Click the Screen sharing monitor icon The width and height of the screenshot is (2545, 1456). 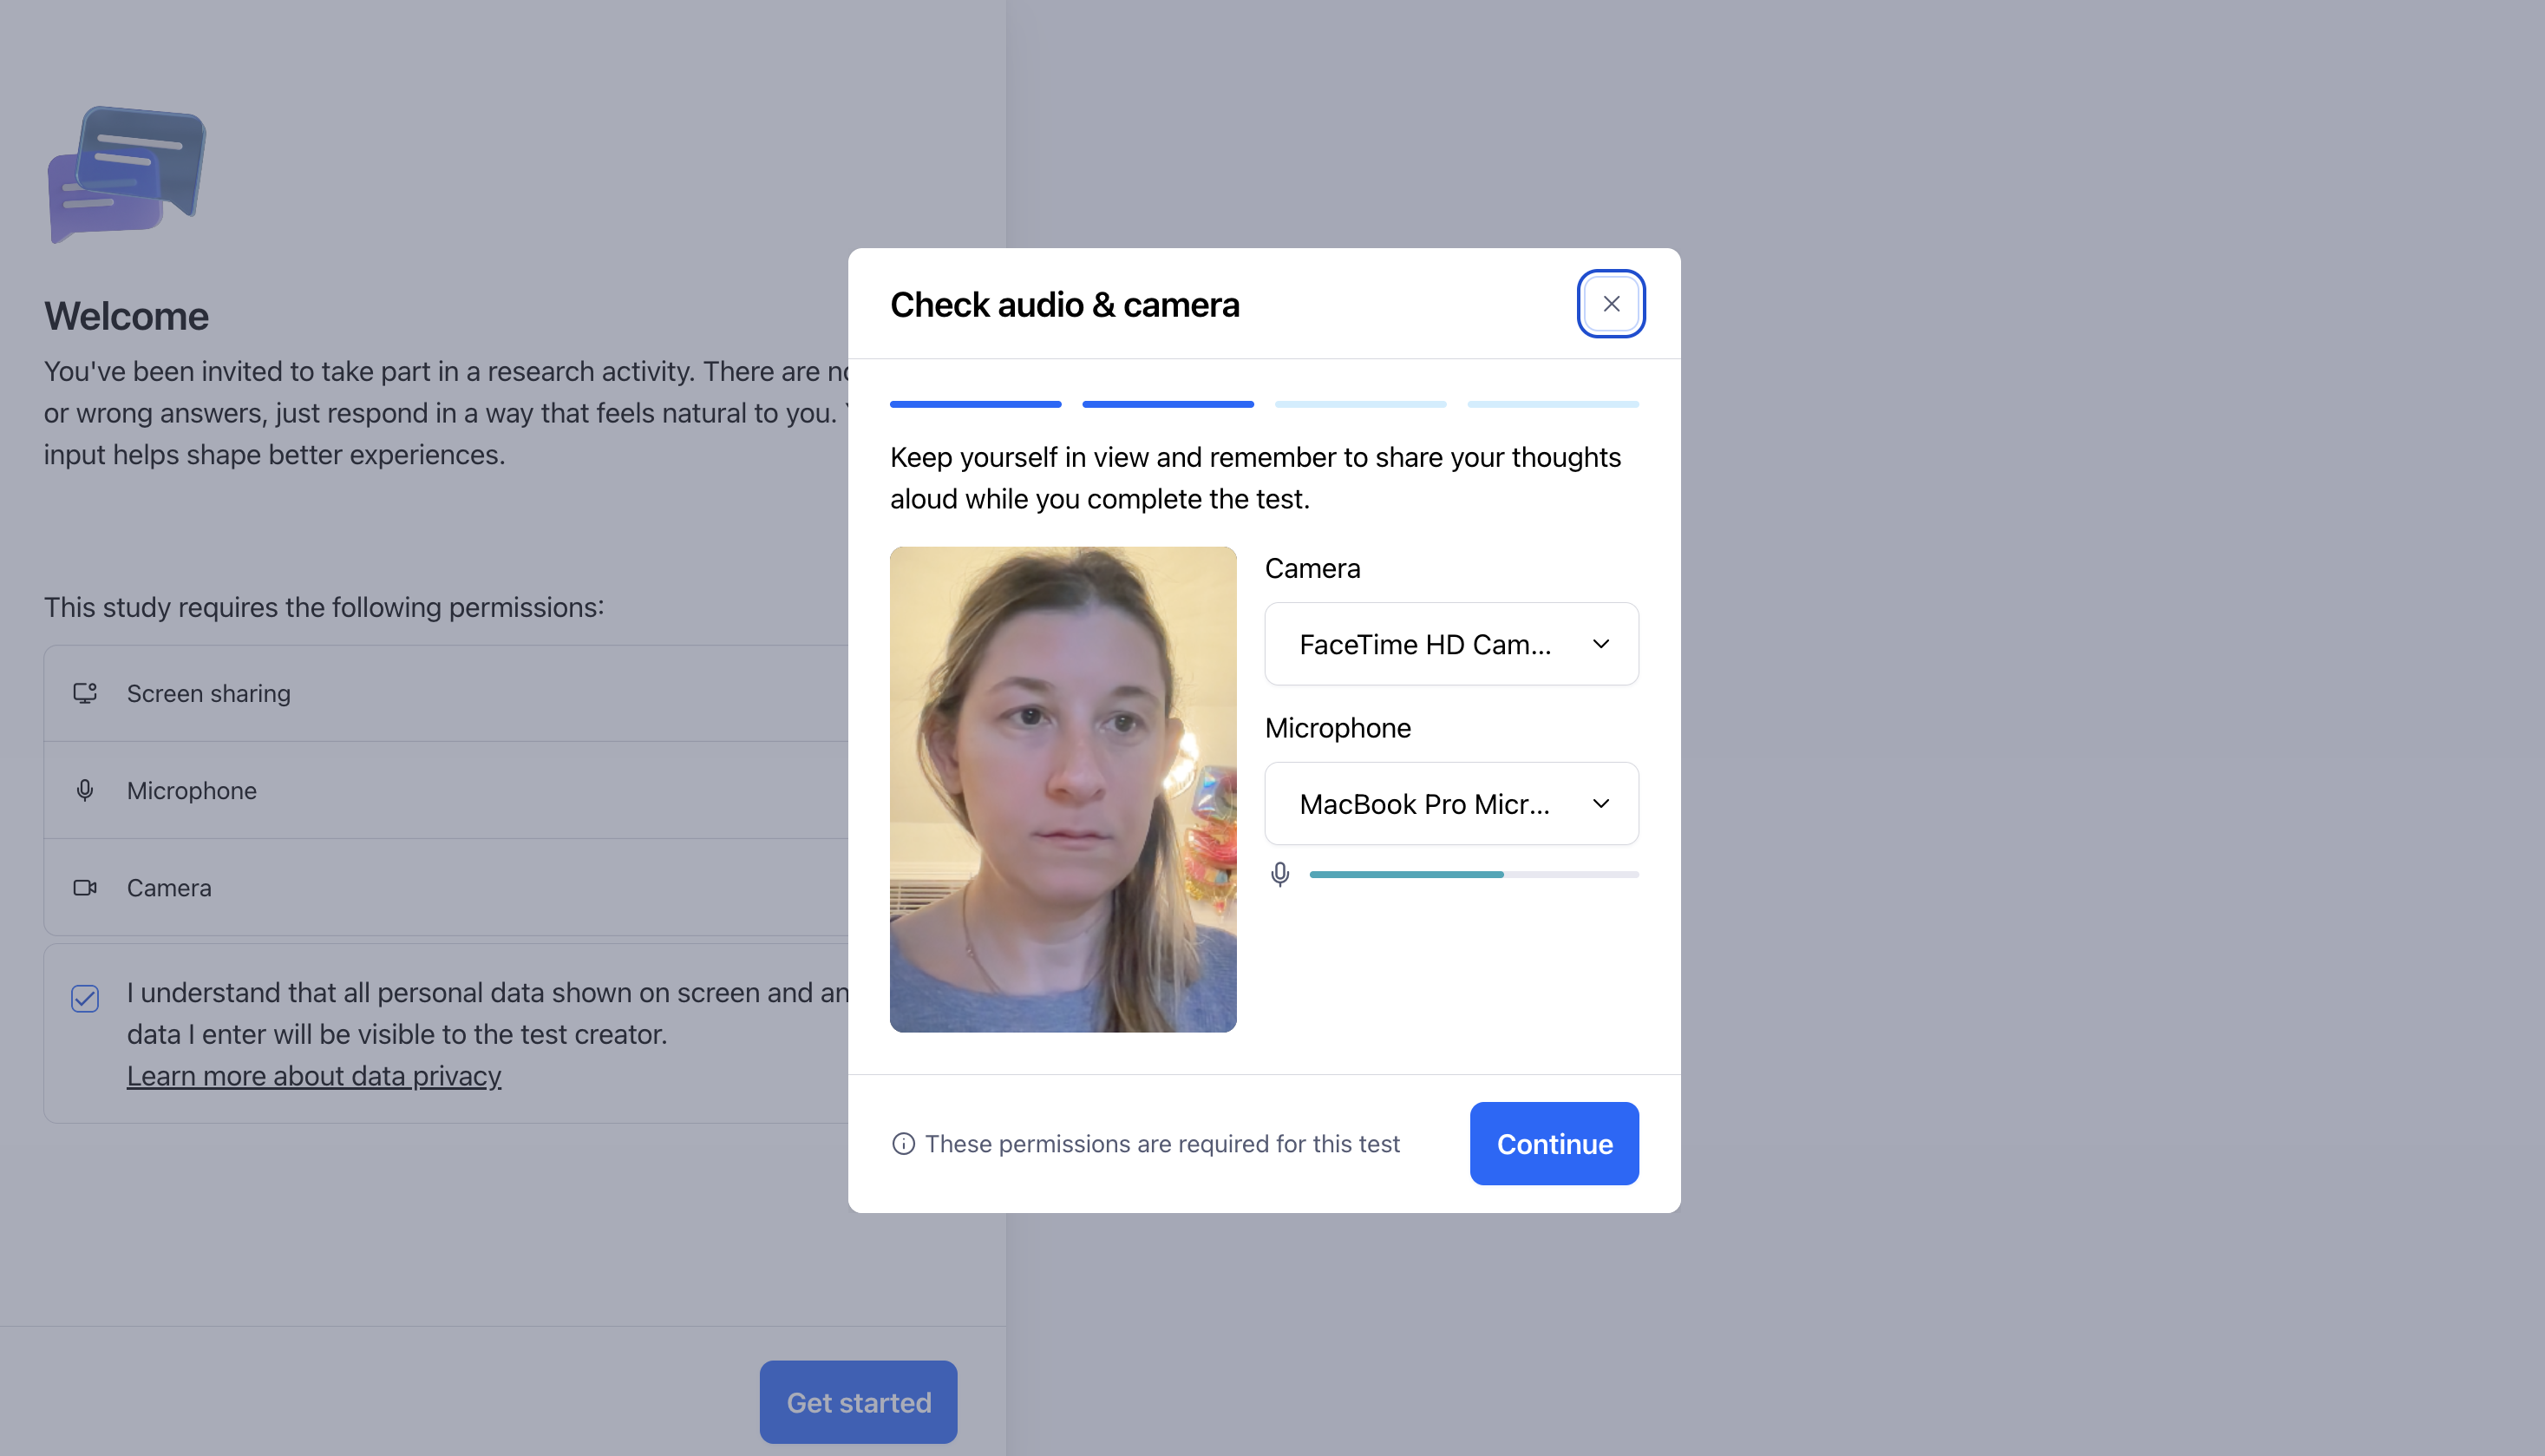[x=85, y=693]
